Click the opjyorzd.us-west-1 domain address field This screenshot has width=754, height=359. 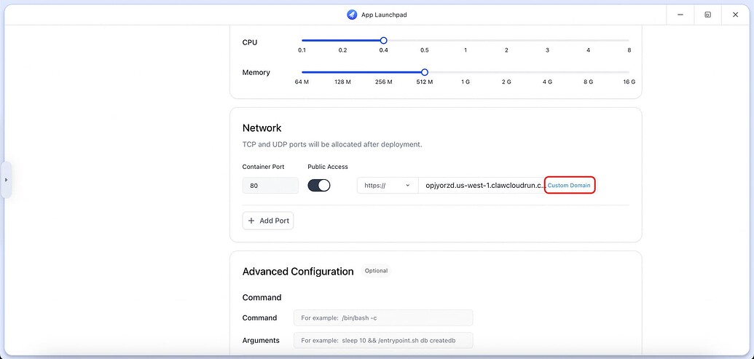click(482, 186)
